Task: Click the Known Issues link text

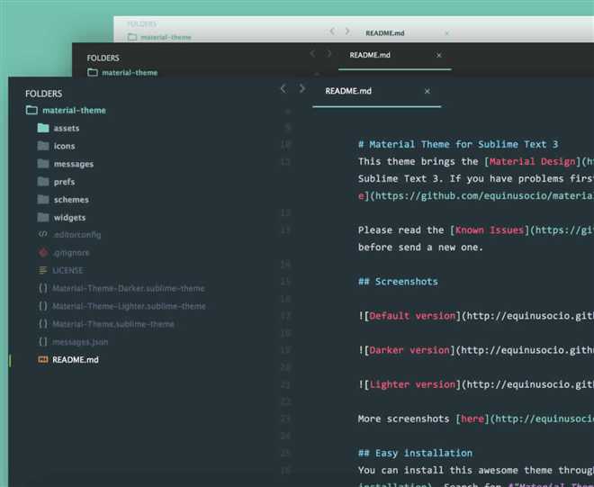Action: (490, 230)
